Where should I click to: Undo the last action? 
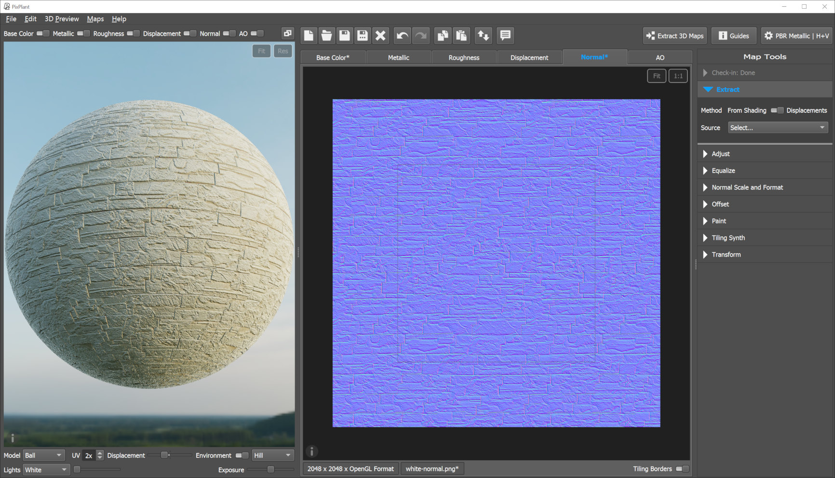pos(402,36)
